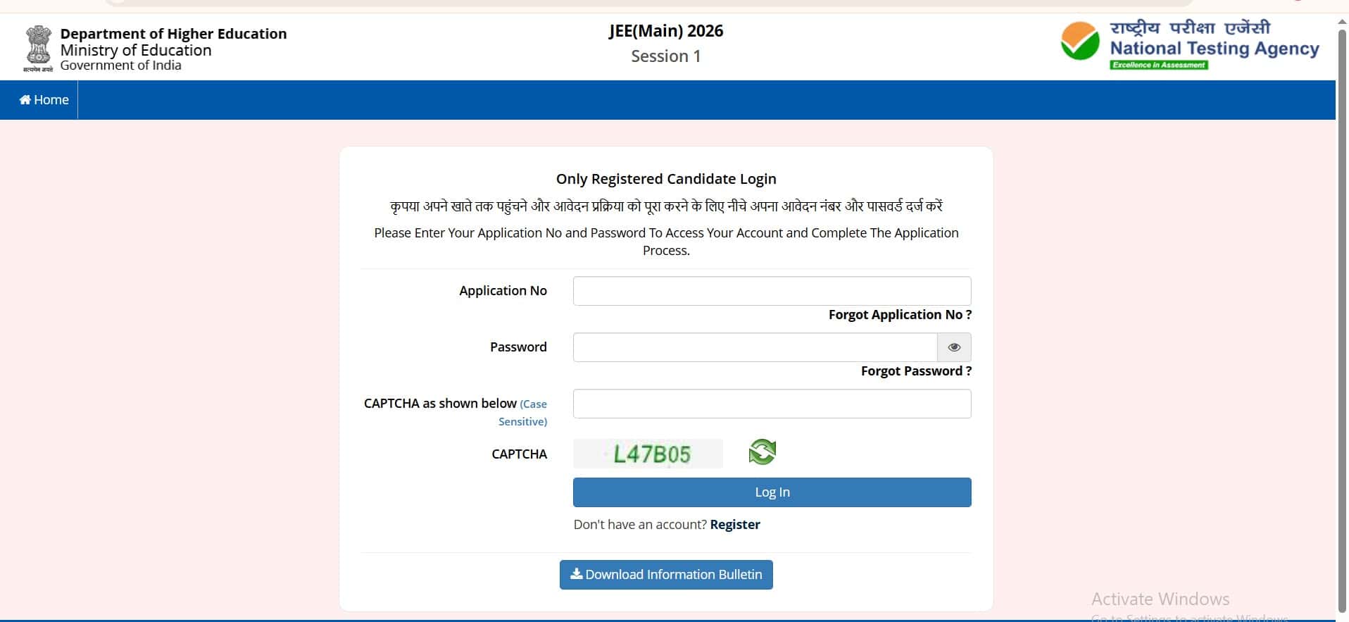Open the Register link
The image size is (1349, 622).
click(735, 525)
